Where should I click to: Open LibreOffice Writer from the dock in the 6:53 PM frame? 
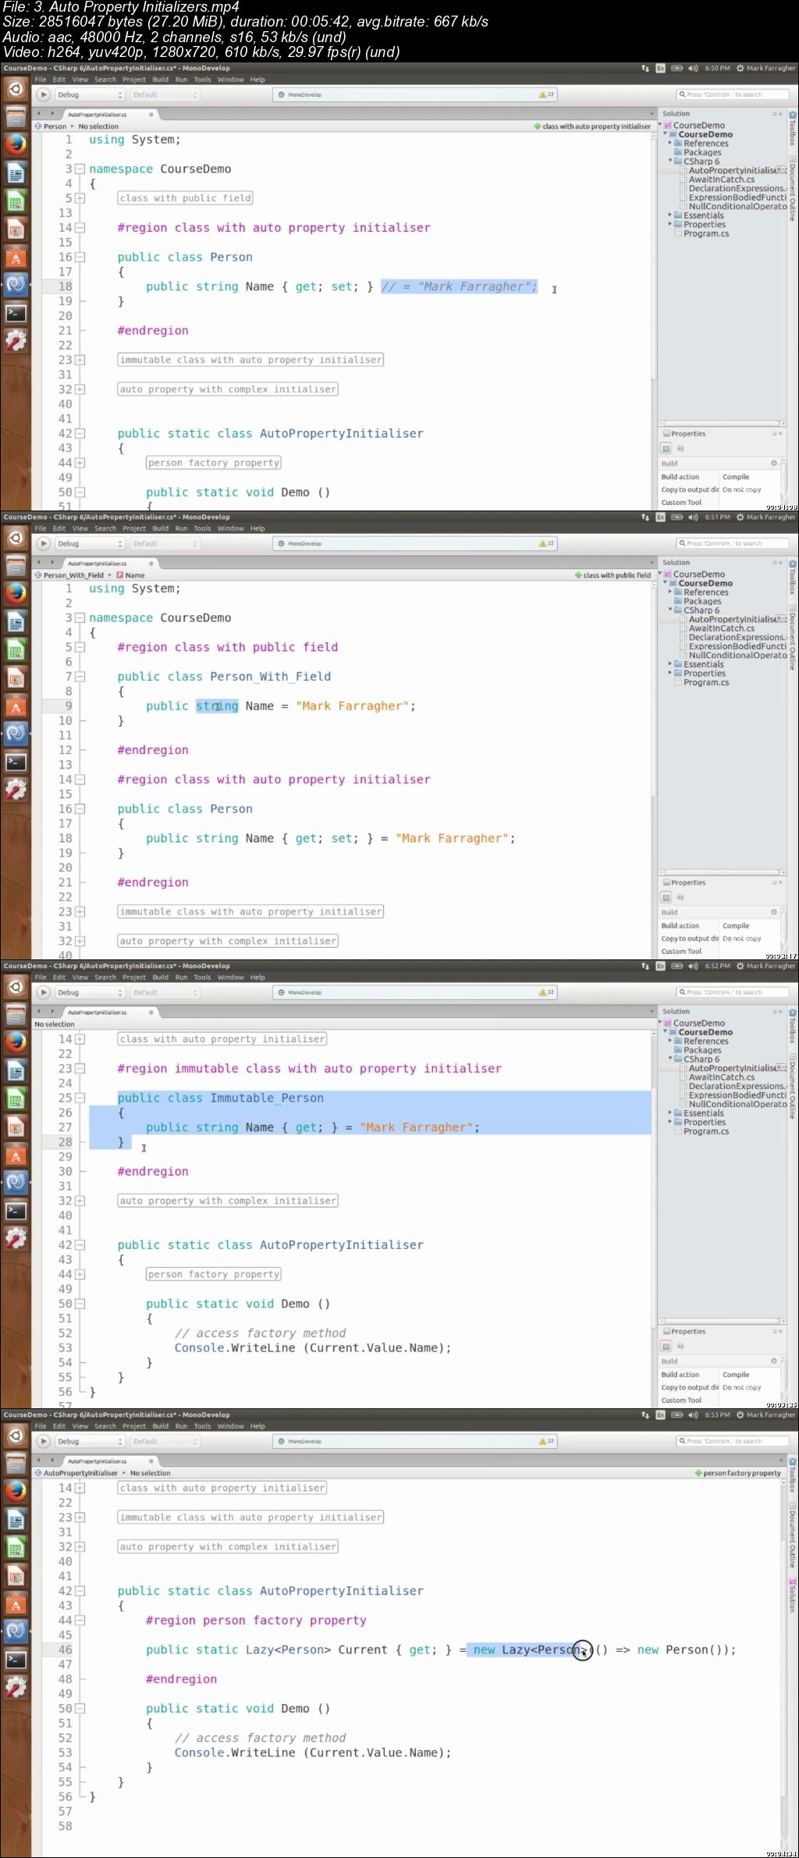click(x=16, y=1519)
